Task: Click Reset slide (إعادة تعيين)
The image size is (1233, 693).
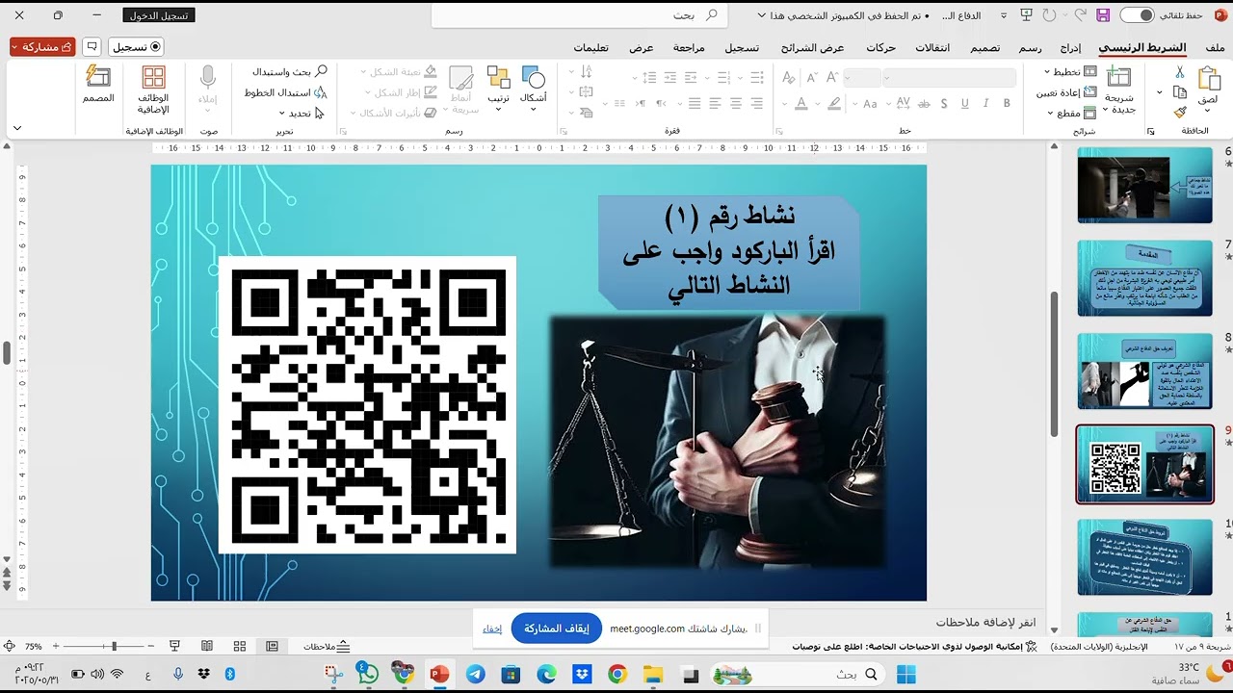Action: (1066, 92)
